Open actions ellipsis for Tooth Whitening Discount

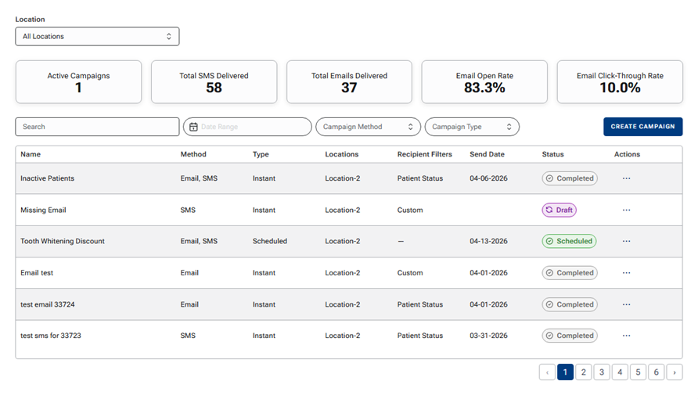(x=626, y=241)
